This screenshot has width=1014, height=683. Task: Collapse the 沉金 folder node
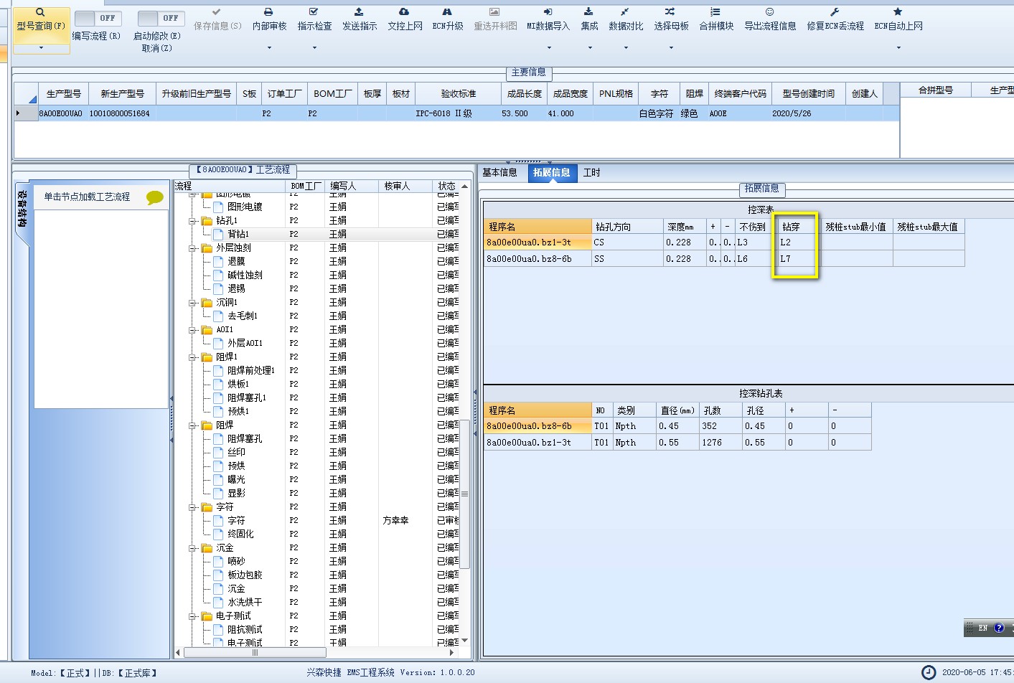tap(192, 548)
